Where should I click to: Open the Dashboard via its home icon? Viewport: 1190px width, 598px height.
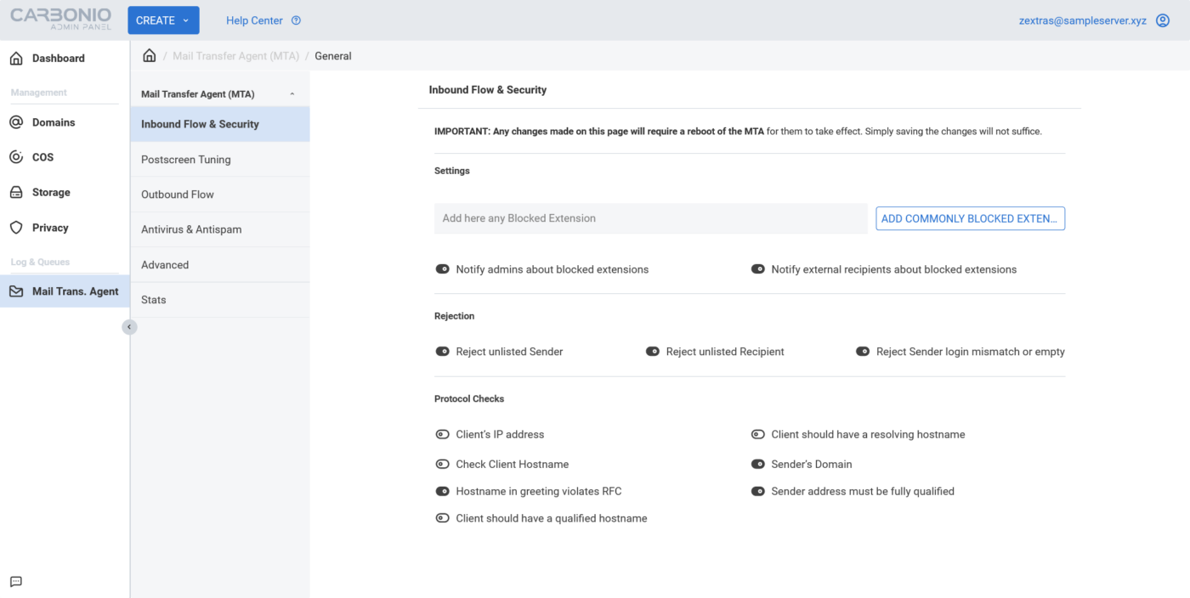click(x=17, y=58)
